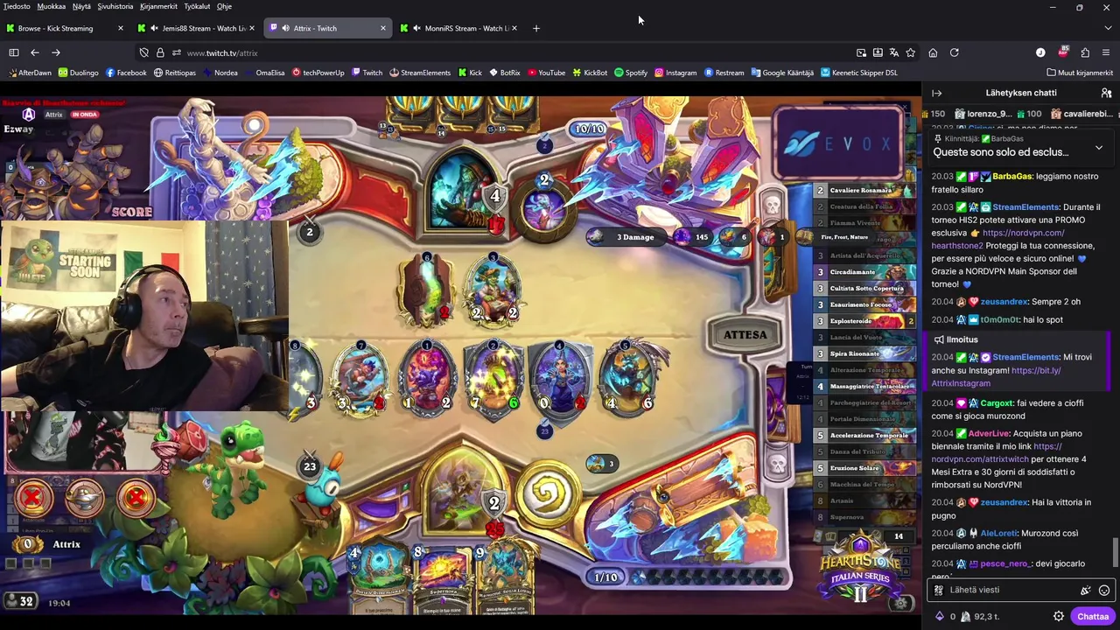
Task: Bookmark this page with the star icon
Action: (910, 52)
